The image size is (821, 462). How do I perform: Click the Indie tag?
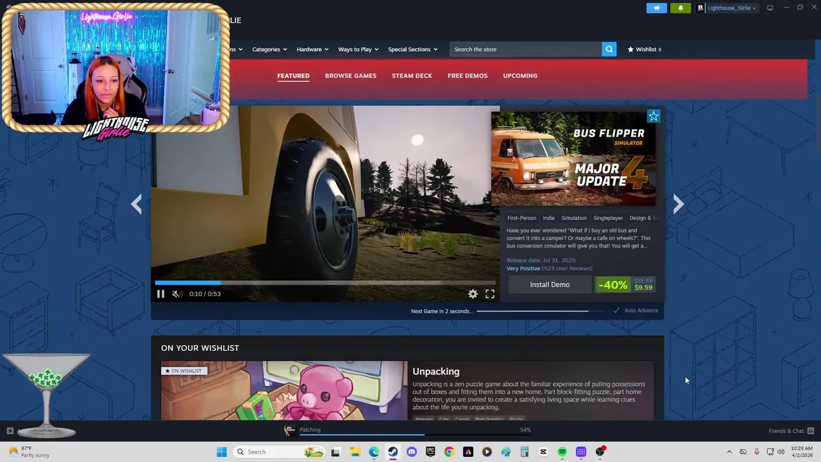(x=548, y=218)
